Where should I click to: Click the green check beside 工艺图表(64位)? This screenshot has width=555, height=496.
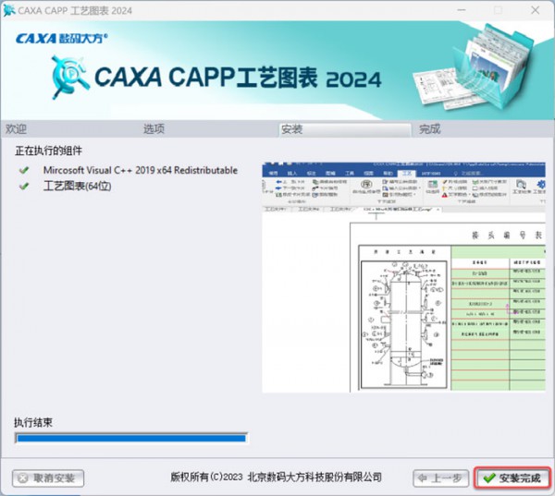24,186
